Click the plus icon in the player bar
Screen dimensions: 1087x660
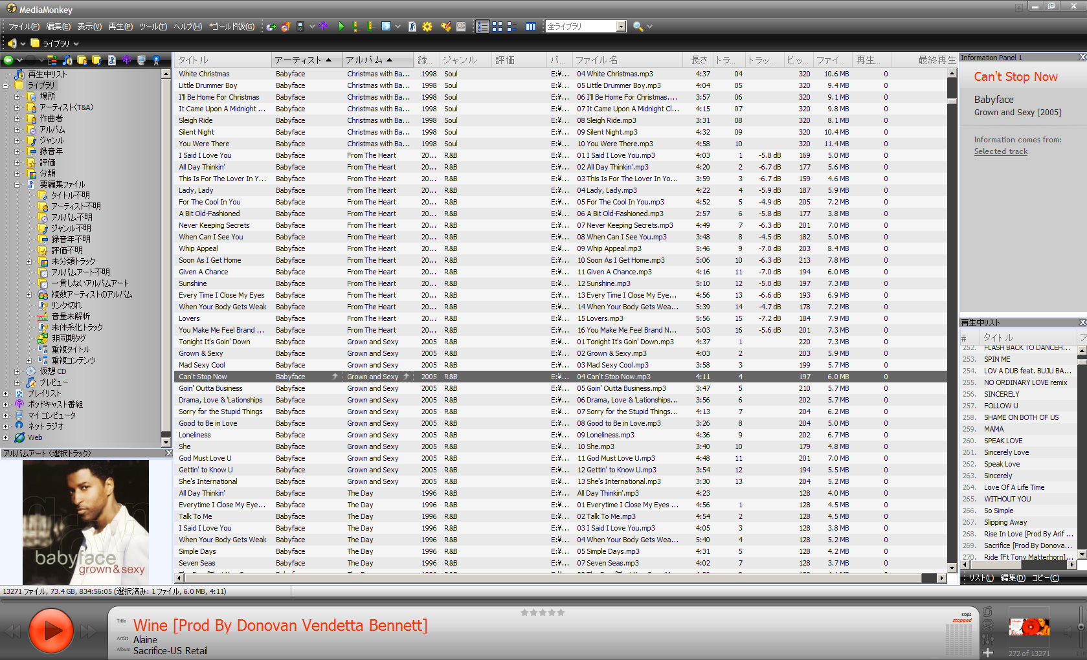(x=987, y=652)
